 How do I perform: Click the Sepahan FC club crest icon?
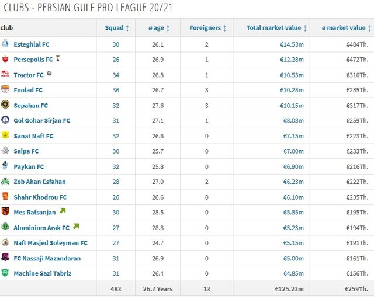pos(5,105)
